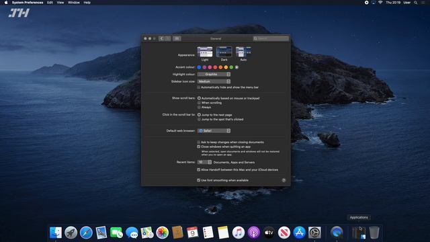Open News from the Dock

[284, 233]
